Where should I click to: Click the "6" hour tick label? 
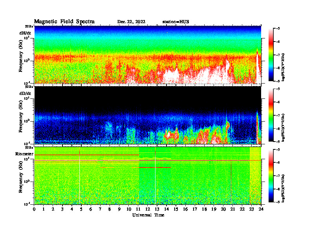click(91, 209)
